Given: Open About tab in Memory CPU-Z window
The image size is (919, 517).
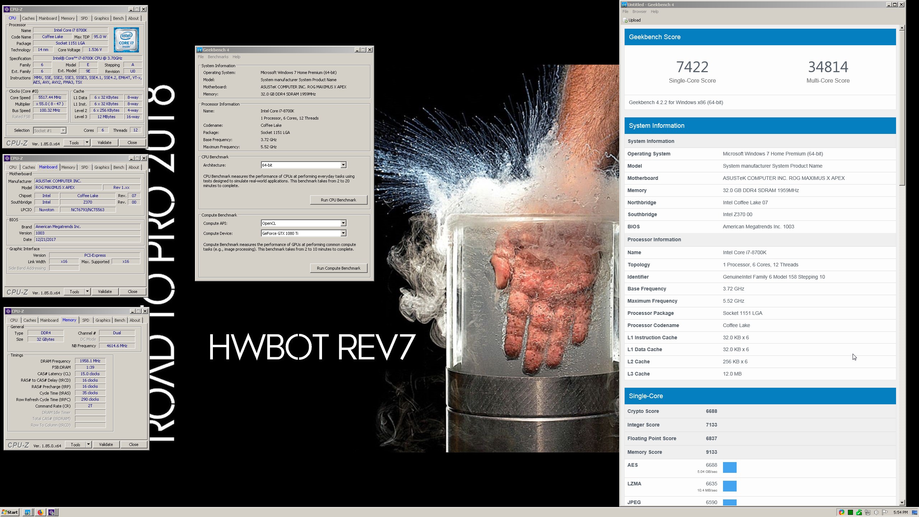Looking at the screenshot, I should tap(135, 320).
